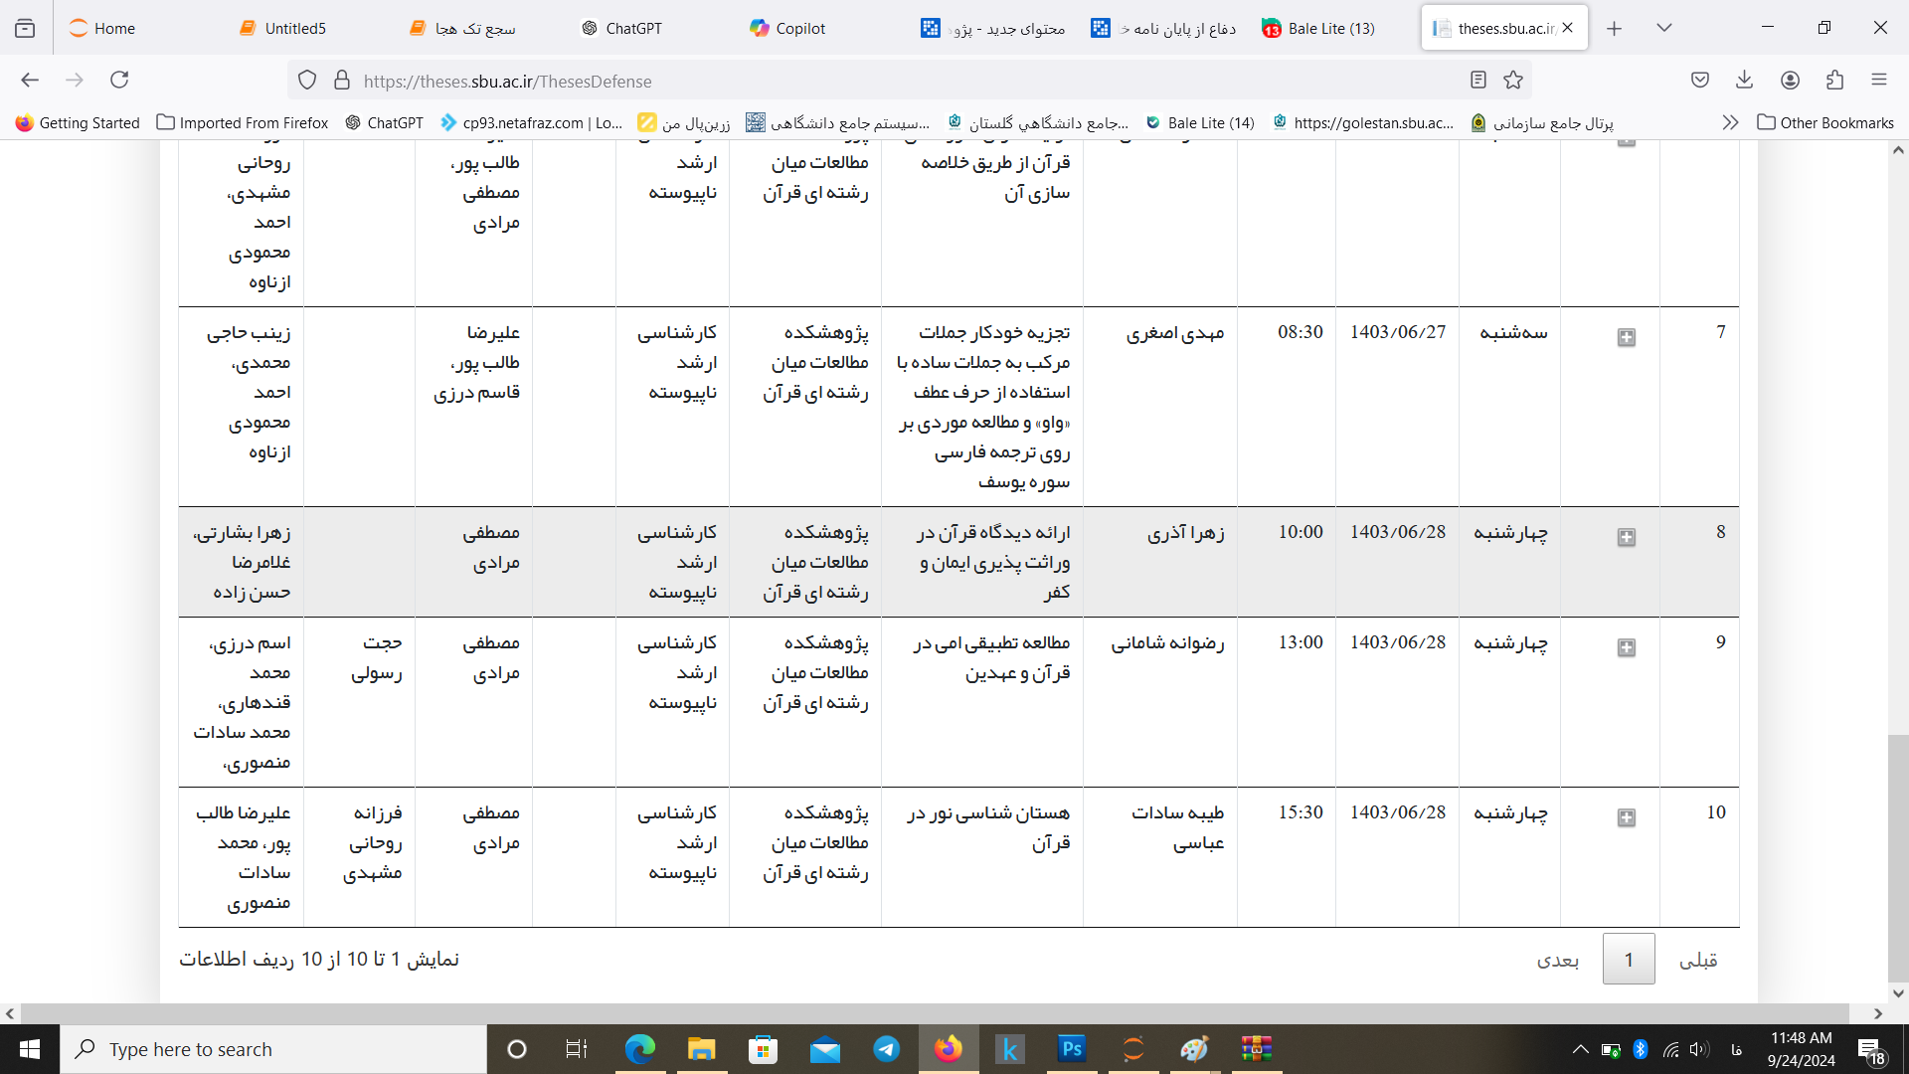Open the Firefox application menu
This screenshot has height=1074, width=1909.
[1878, 80]
